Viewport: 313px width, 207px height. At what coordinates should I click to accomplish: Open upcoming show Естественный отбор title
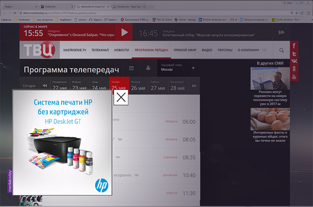click(208, 35)
